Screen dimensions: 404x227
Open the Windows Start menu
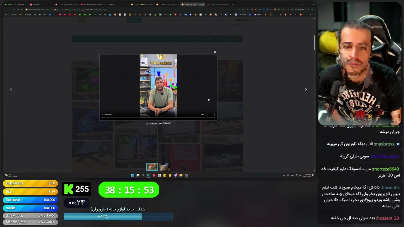point(132,175)
